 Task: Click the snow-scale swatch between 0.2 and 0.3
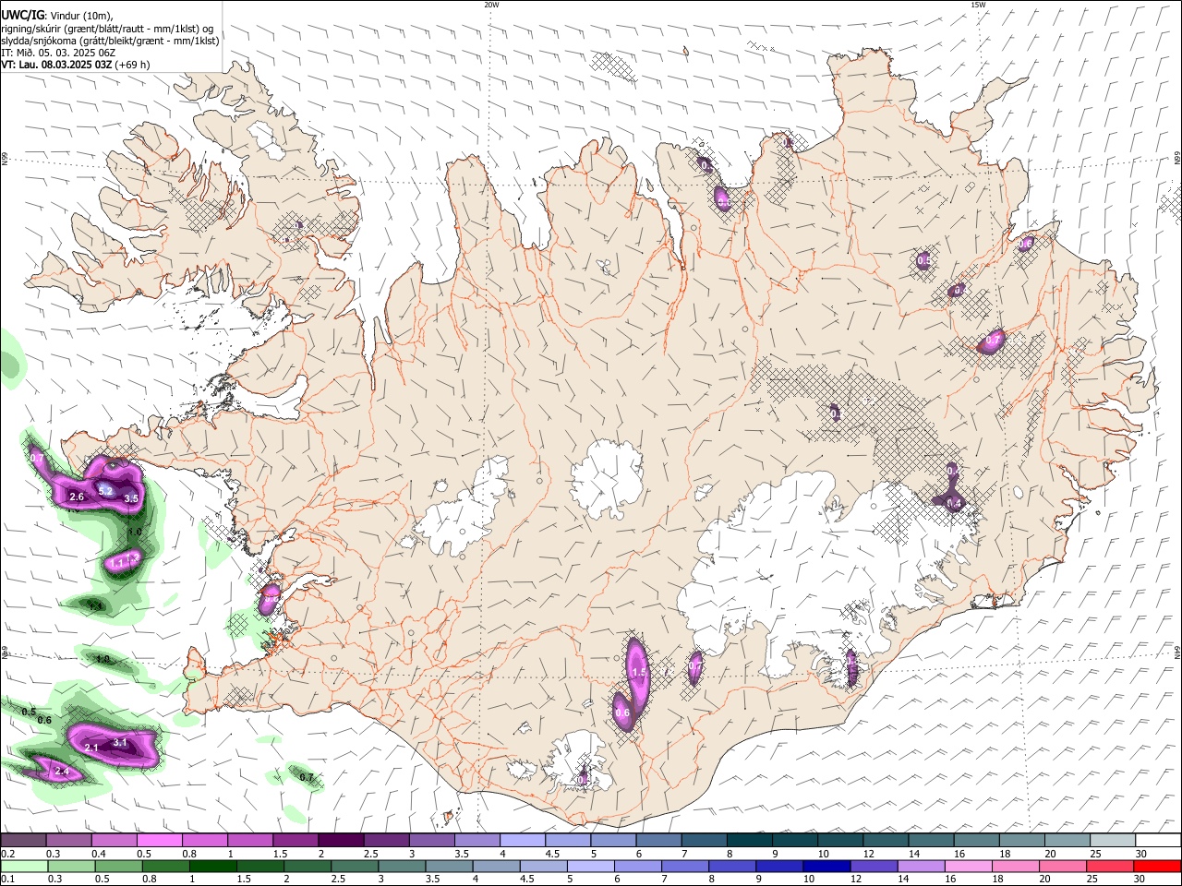23,840
